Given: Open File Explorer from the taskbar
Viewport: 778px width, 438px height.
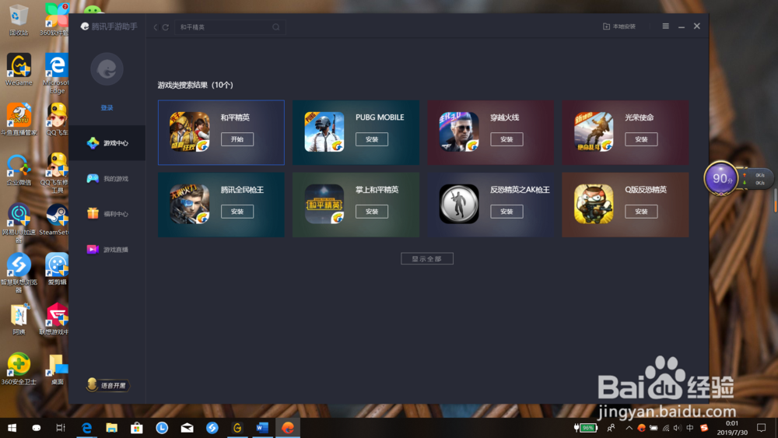Looking at the screenshot, I should coord(111,428).
